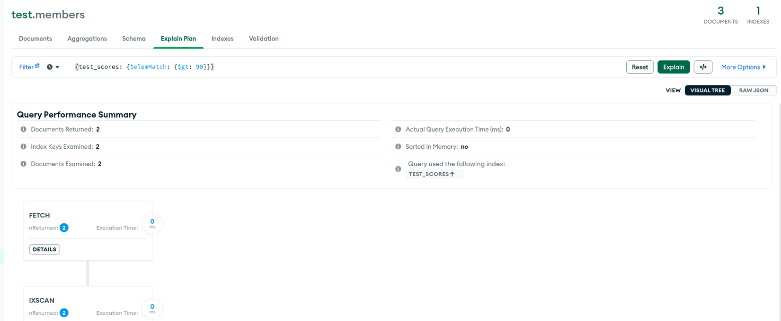
Task: Click the info icon beside Index Keys Examined
Action: coord(23,147)
